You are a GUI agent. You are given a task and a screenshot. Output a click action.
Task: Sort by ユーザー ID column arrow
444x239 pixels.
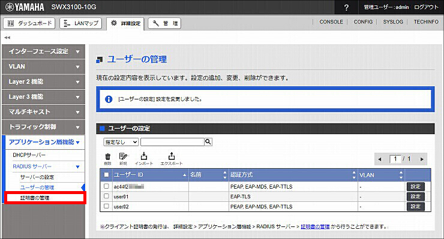(185, 175)
